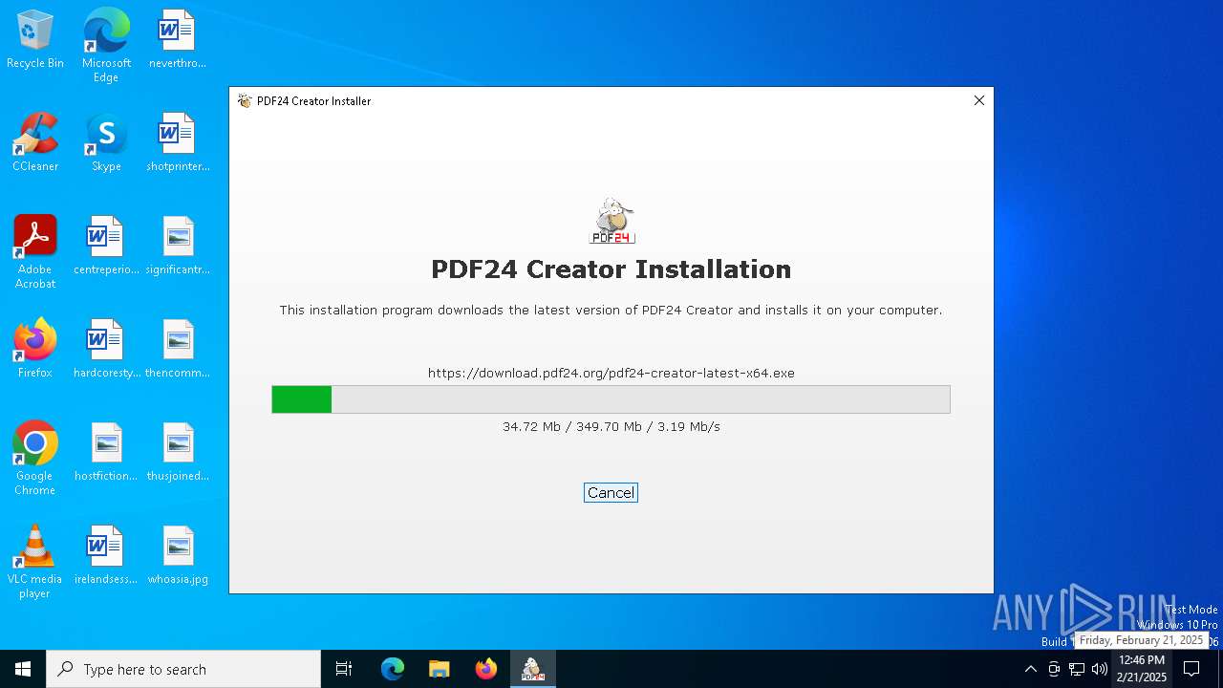Select the hardcoresty... Word document icon
This screenshot has width=1223, height=688.
pos(106,350)
